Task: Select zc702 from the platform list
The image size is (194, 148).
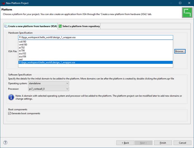Action: pyautogui.click(x=22, y=48)
